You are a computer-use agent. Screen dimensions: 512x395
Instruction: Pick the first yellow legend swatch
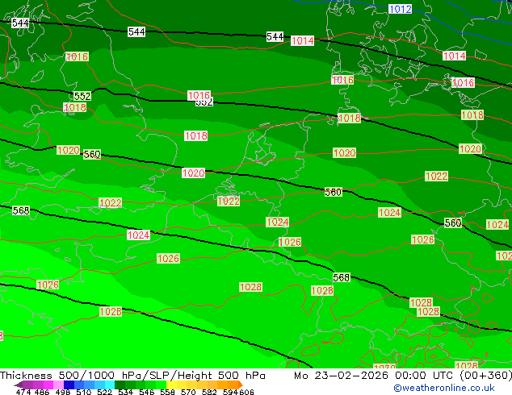pyautogui.click(x=171, y=385)
